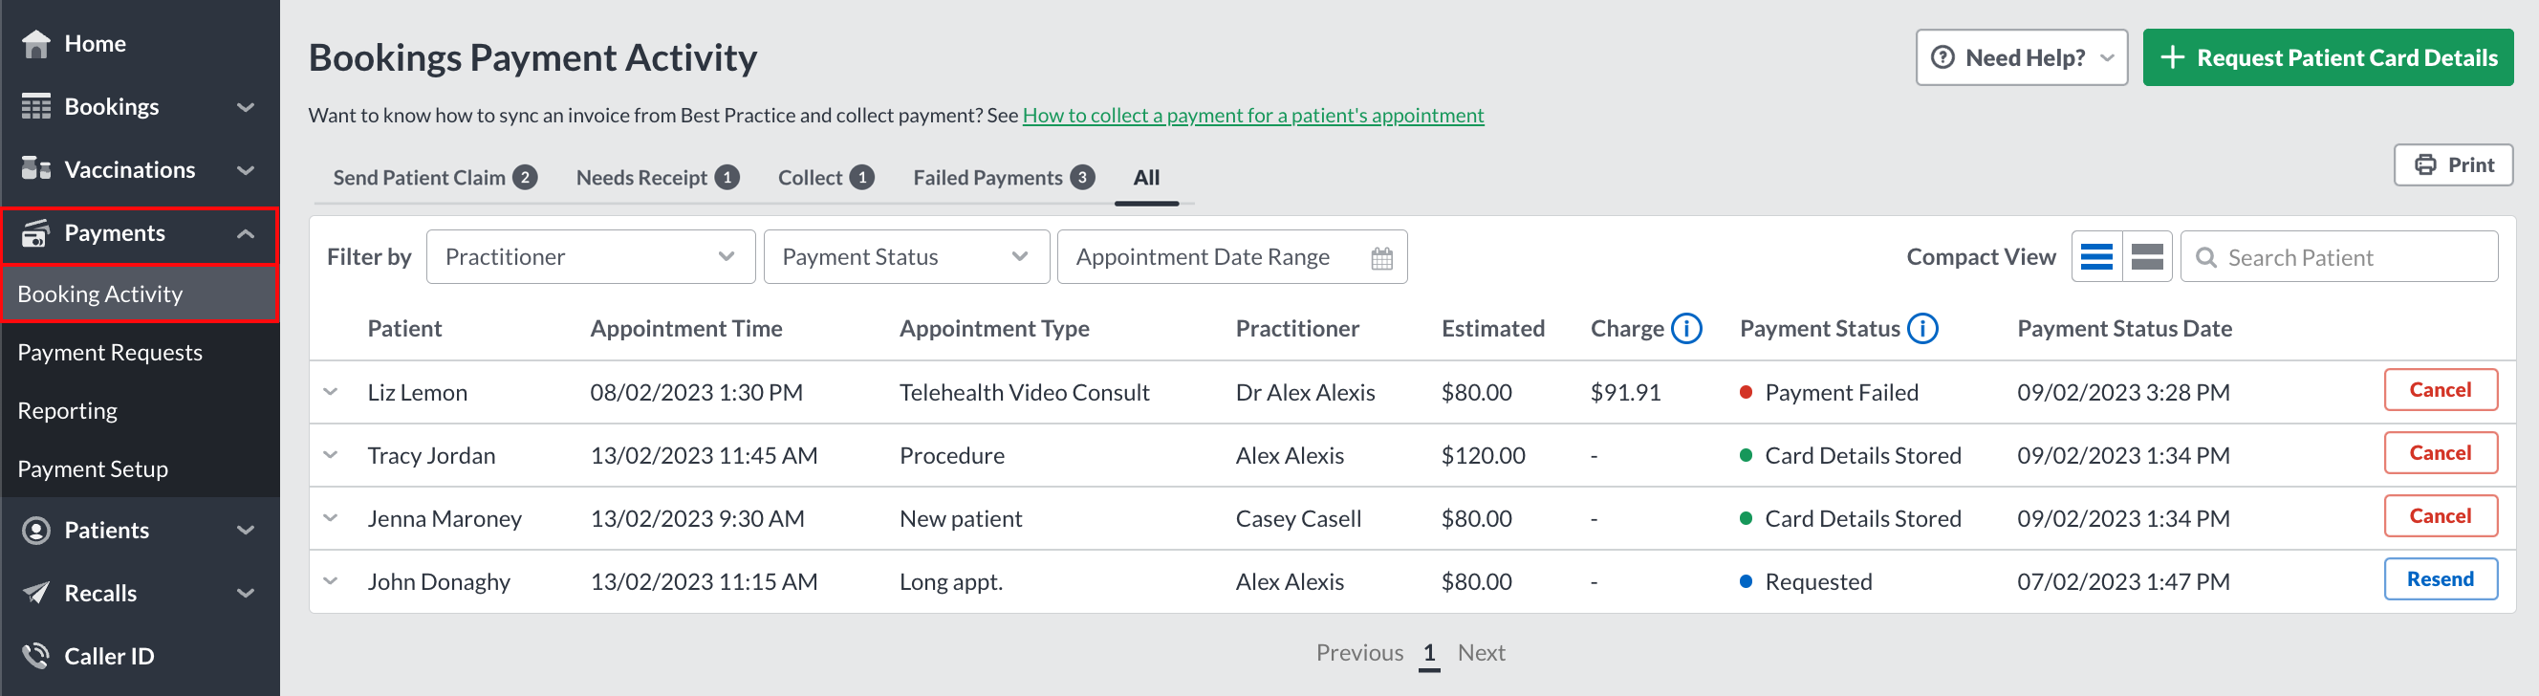Click the Search Patient input field

point(2339,257)
